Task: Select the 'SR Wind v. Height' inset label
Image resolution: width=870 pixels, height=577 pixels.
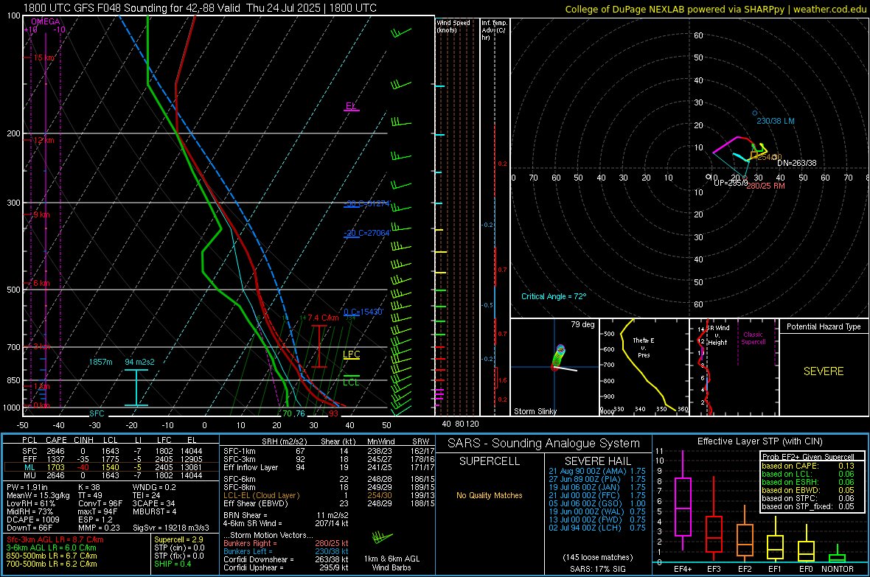Action: coord(718,335)
